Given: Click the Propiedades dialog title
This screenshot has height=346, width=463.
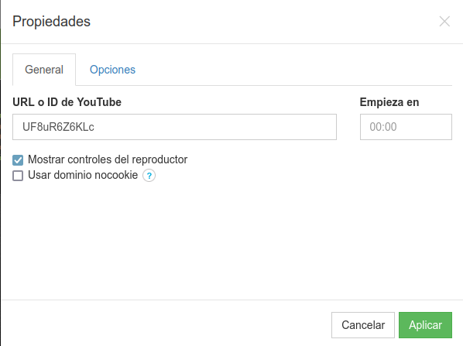Looking at the screenshot, I should pos(51,22).
